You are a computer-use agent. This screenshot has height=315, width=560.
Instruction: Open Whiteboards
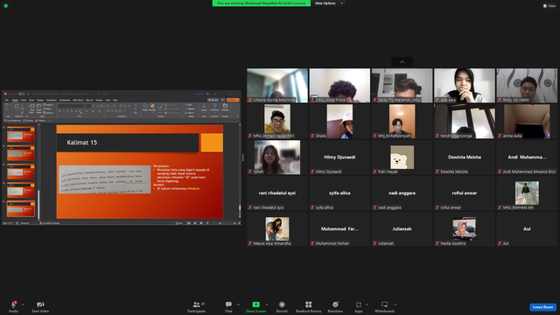385,306
